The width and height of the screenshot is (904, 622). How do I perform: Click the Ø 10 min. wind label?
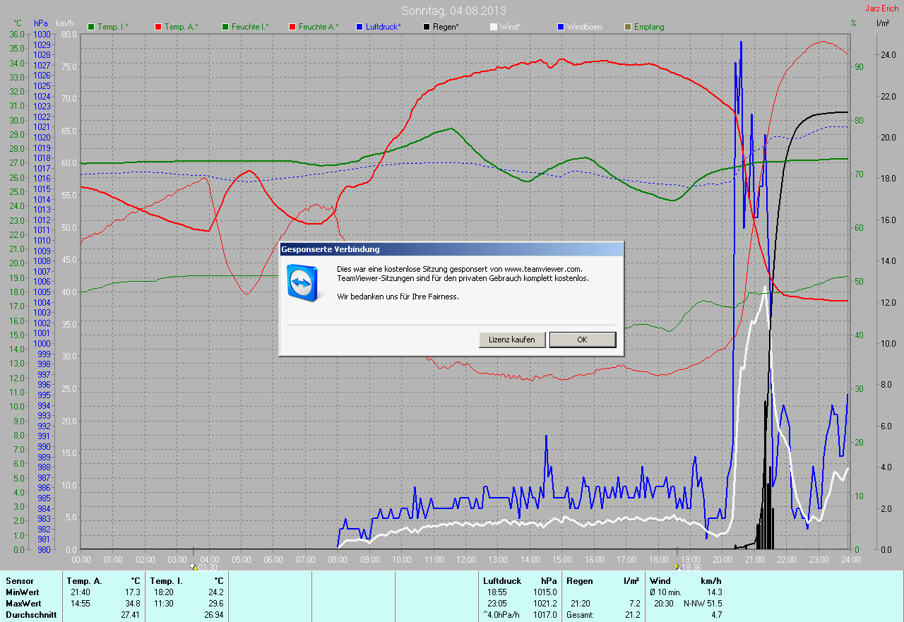[666, 592]
